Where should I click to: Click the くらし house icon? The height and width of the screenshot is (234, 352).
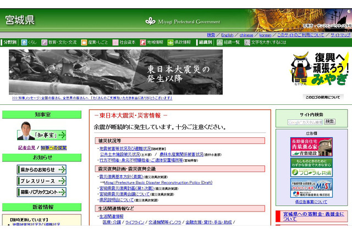click(24, 42)
